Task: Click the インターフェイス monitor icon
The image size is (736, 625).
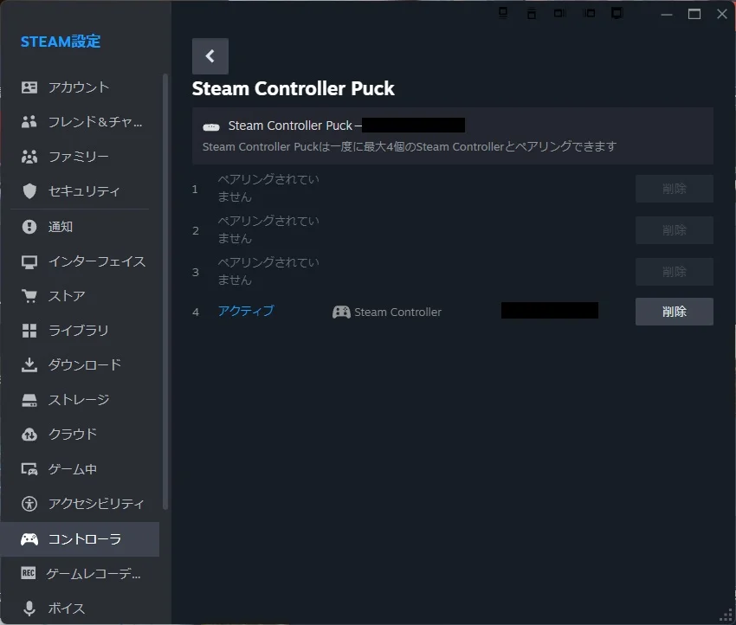Action: pyautogui.click(x=29, y=261)
